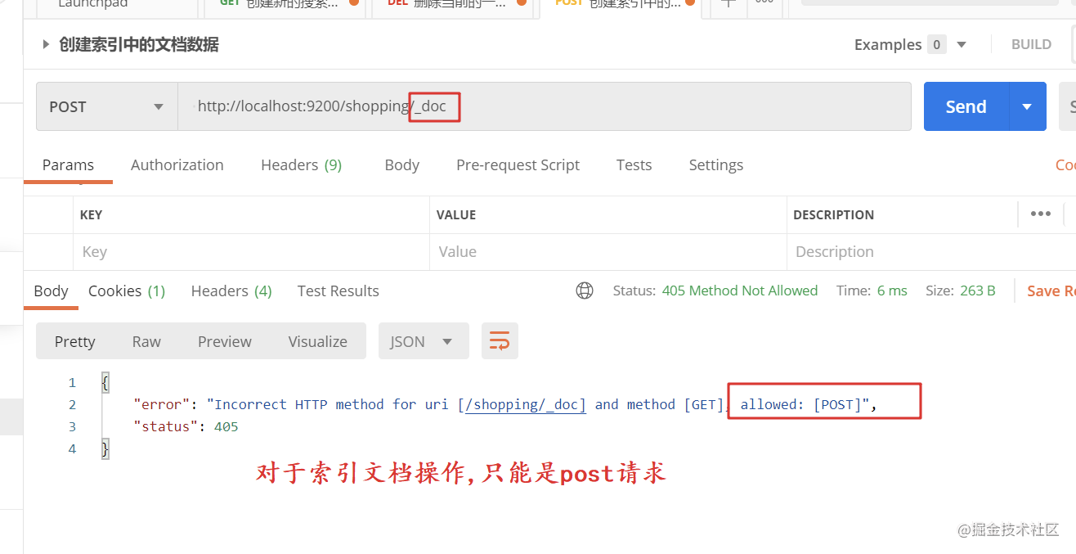Select the Preview view
The width and height of the screenshot is (1076, 554).
coord(225,341)
